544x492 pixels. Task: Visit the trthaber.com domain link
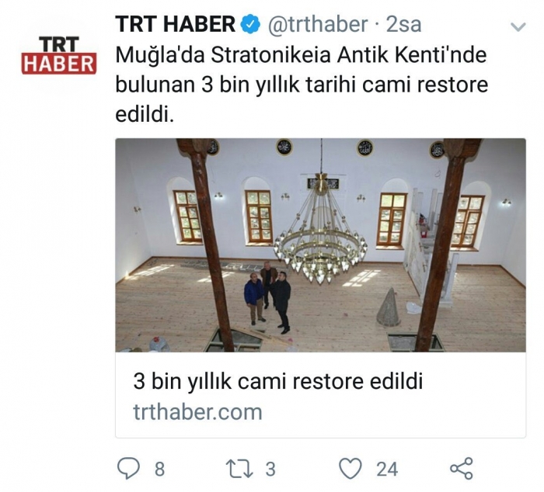tap(197, 412)
